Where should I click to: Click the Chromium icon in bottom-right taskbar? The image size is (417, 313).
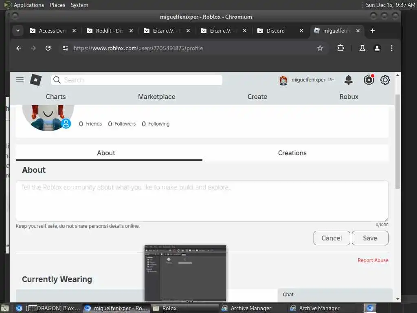[x=370, y=308]
